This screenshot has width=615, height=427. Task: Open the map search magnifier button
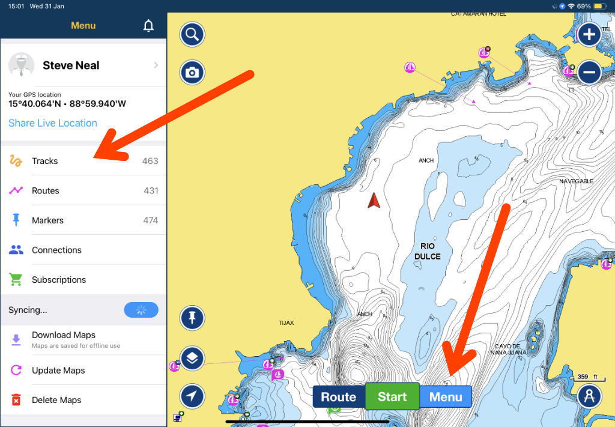point(192,34)
